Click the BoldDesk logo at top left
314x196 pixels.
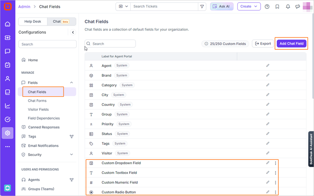tap(8, 6)
